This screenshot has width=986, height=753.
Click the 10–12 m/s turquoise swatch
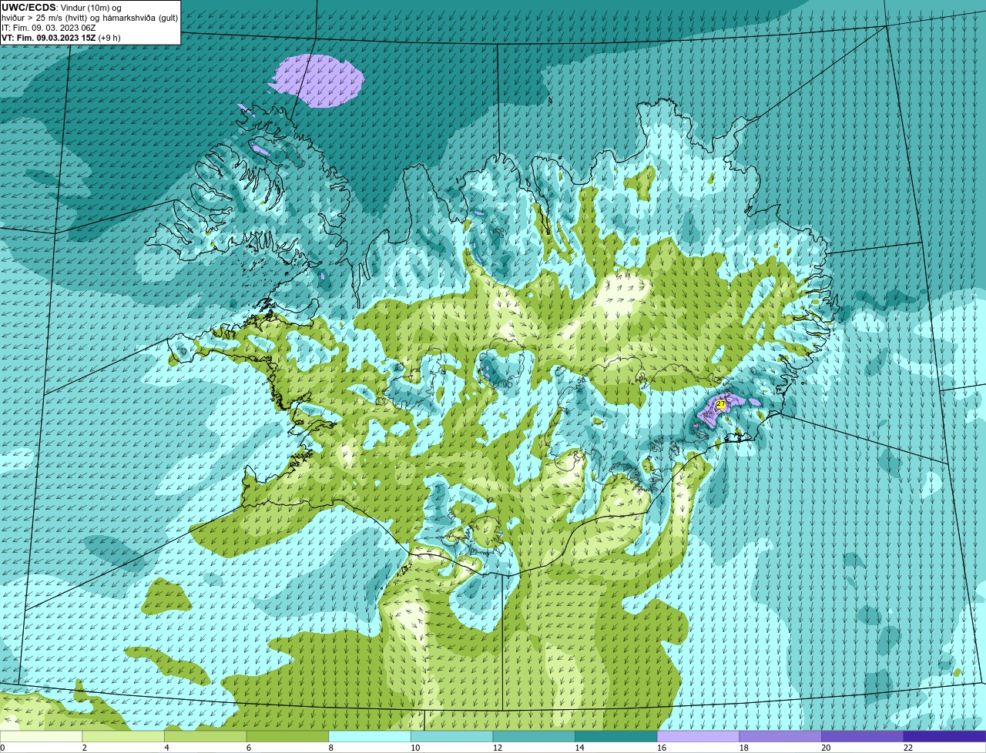point(451,736)
